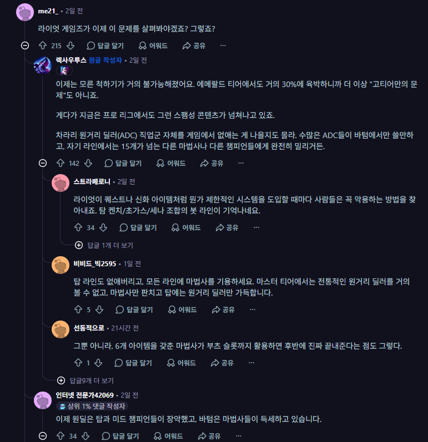
Task: Reply to me21_'s comment via 답글 달기
Action: pos(105,45)
